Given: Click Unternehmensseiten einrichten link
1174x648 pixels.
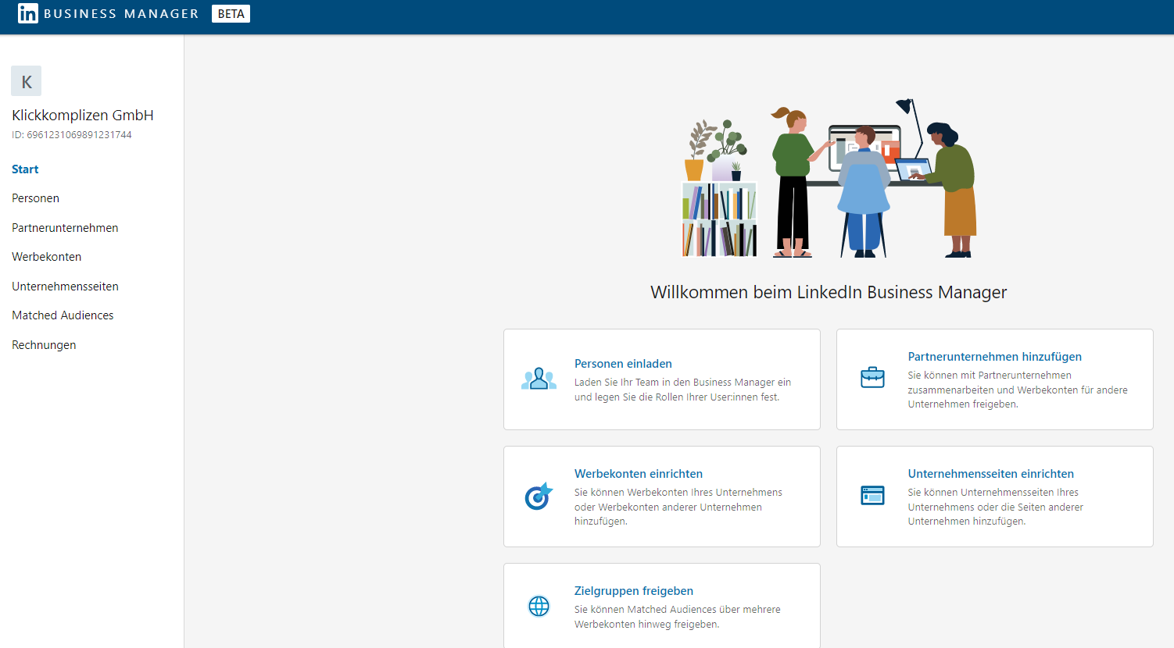Looking at the screenshot, I should [x=991, y=474].
